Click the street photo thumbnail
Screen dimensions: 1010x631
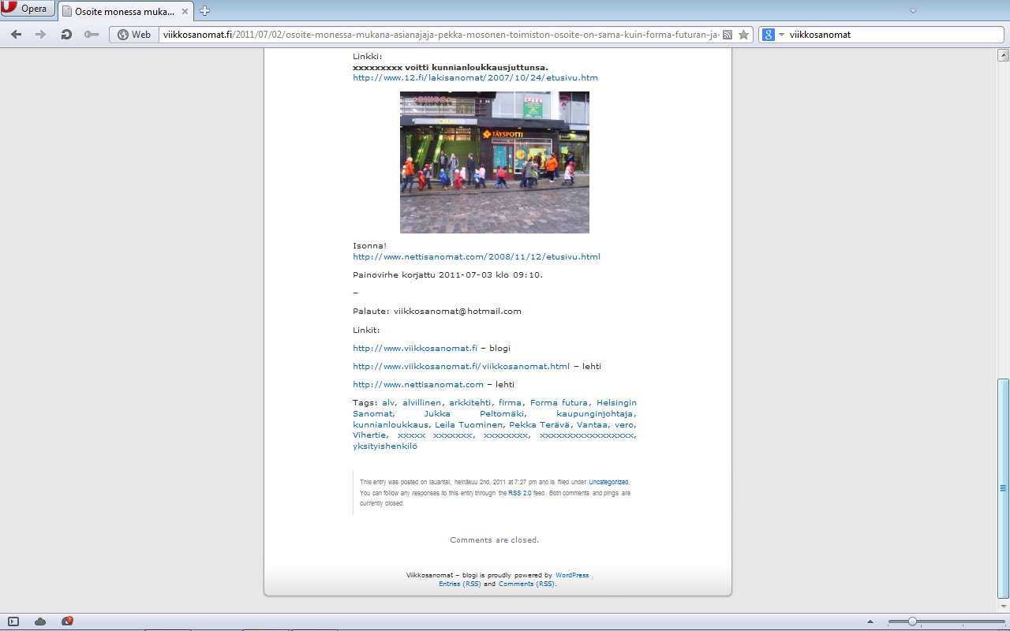[x=494, y=162]
